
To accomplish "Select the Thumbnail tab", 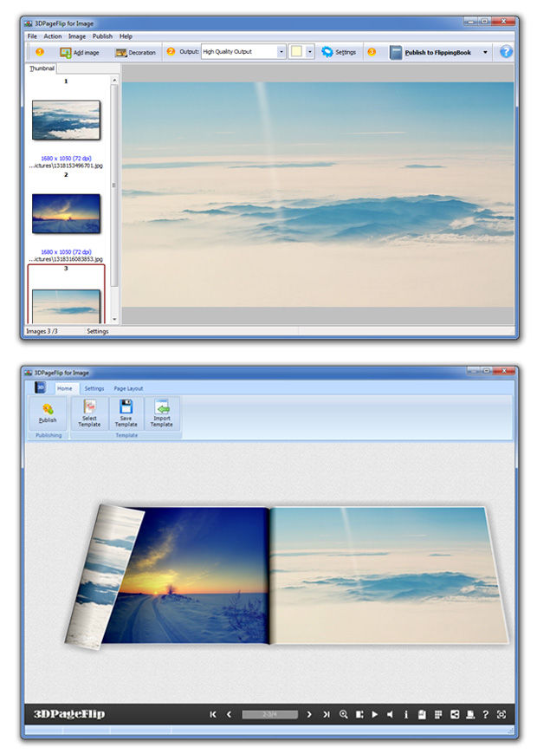I will [x=42, y=68].
